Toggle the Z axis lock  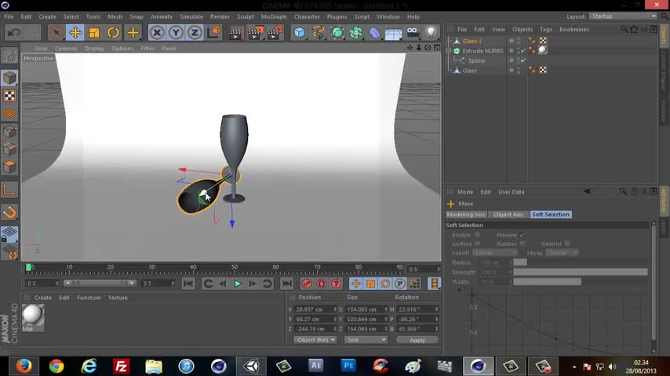point(195,32)
